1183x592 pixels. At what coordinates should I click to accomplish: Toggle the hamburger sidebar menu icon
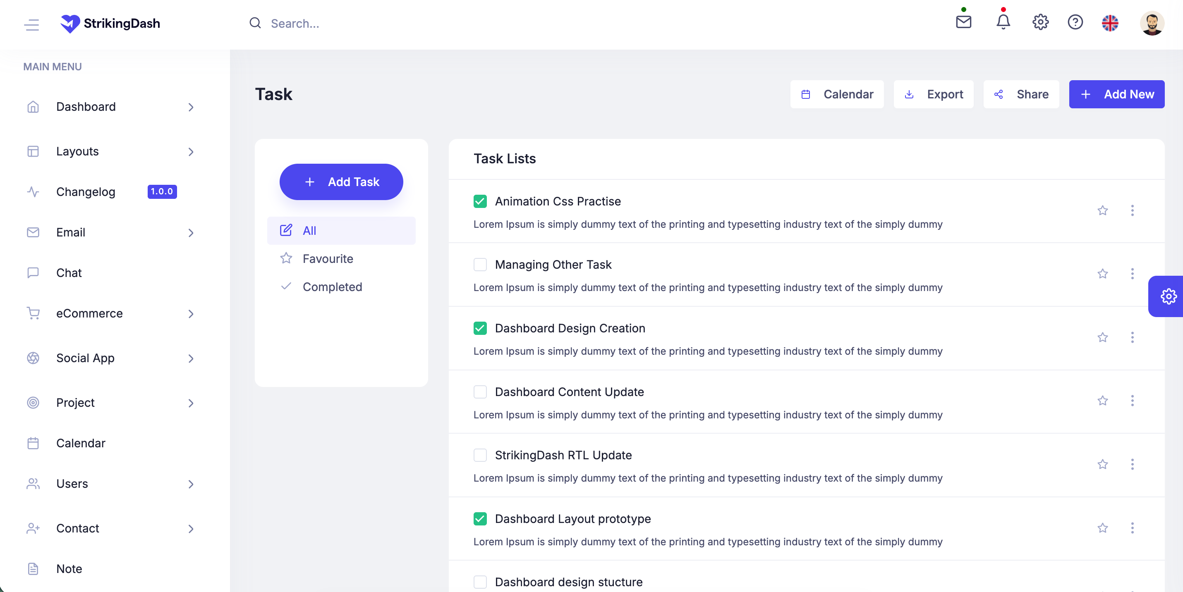pos(32,24)
